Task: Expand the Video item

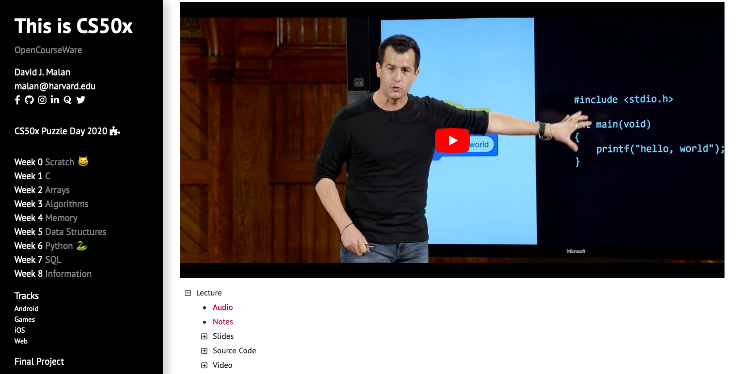Action: click(204, 365)
